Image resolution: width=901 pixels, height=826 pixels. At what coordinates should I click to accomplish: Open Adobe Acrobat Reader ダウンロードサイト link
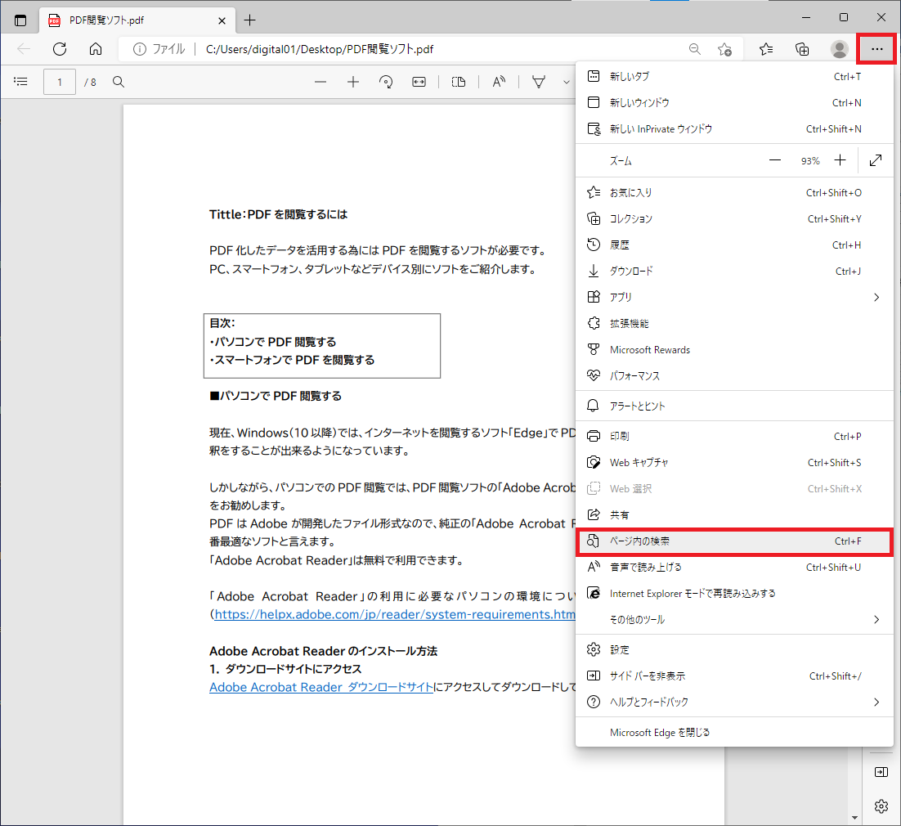coord(321,688)
